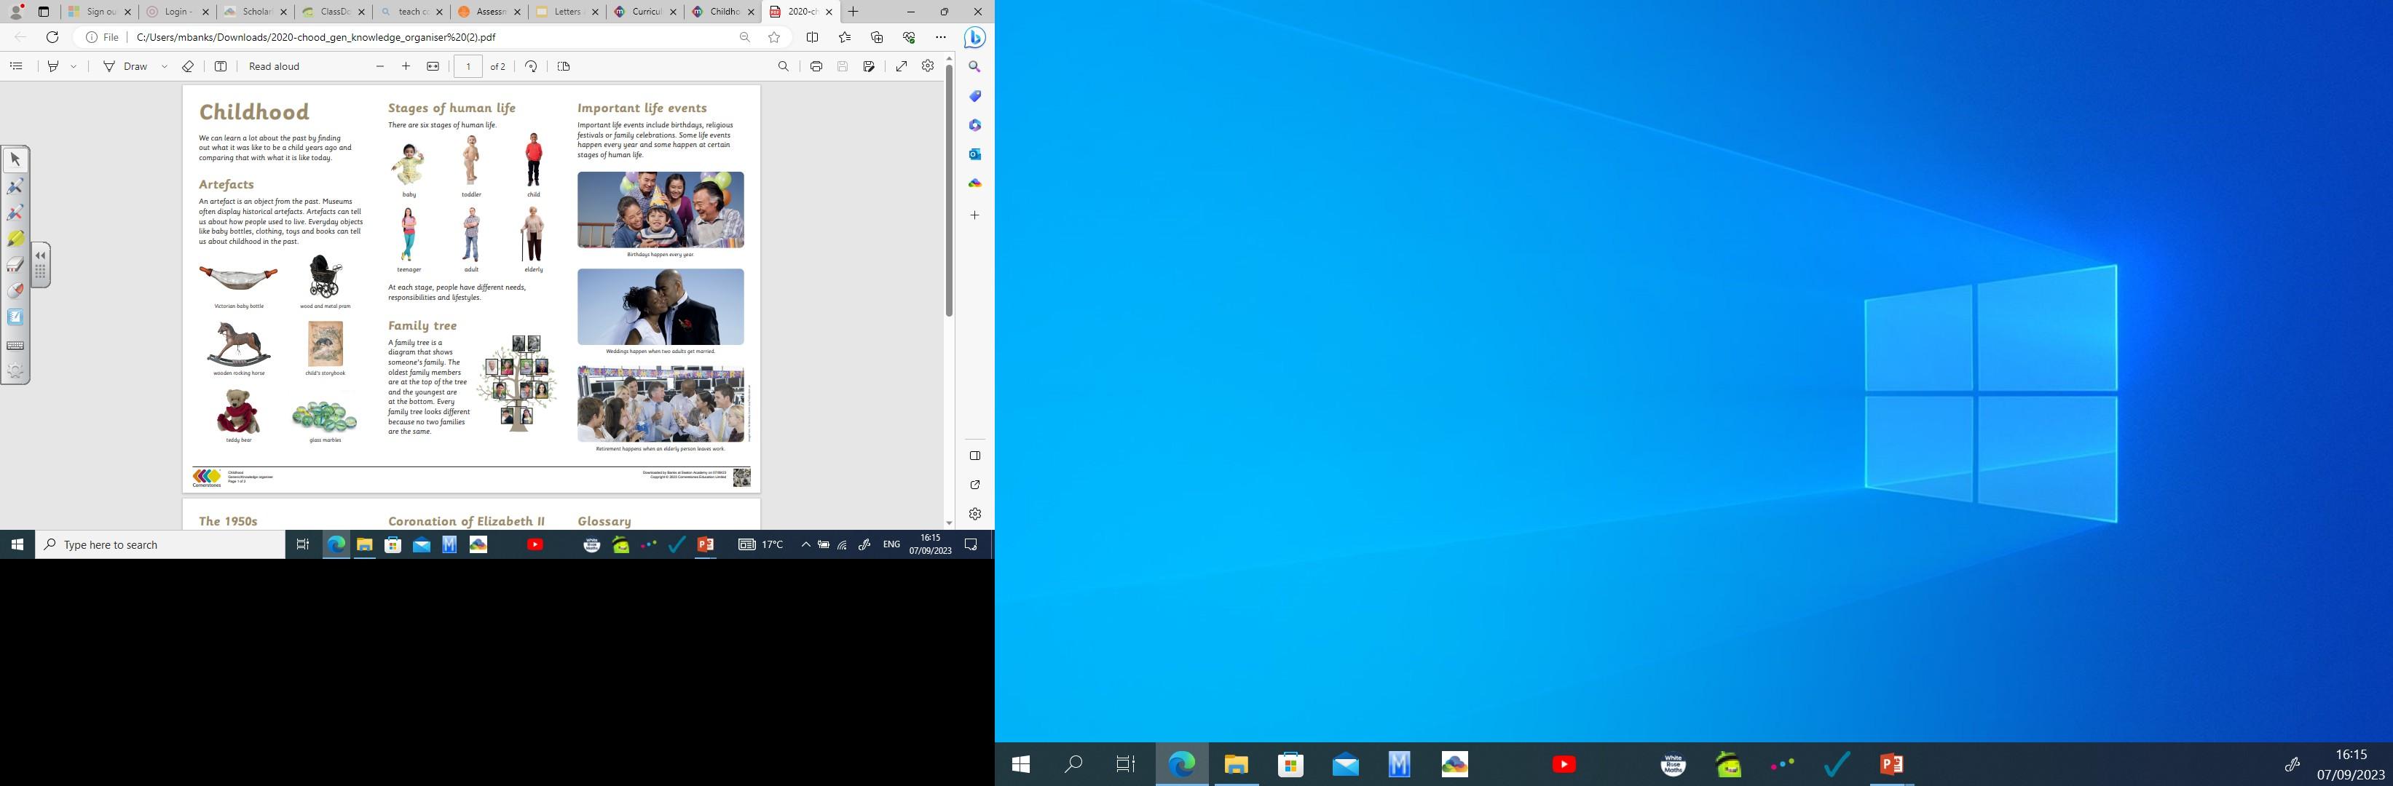Click the Erase tool in PDF toolbar
2393x786 pixels.
[188, 66]
